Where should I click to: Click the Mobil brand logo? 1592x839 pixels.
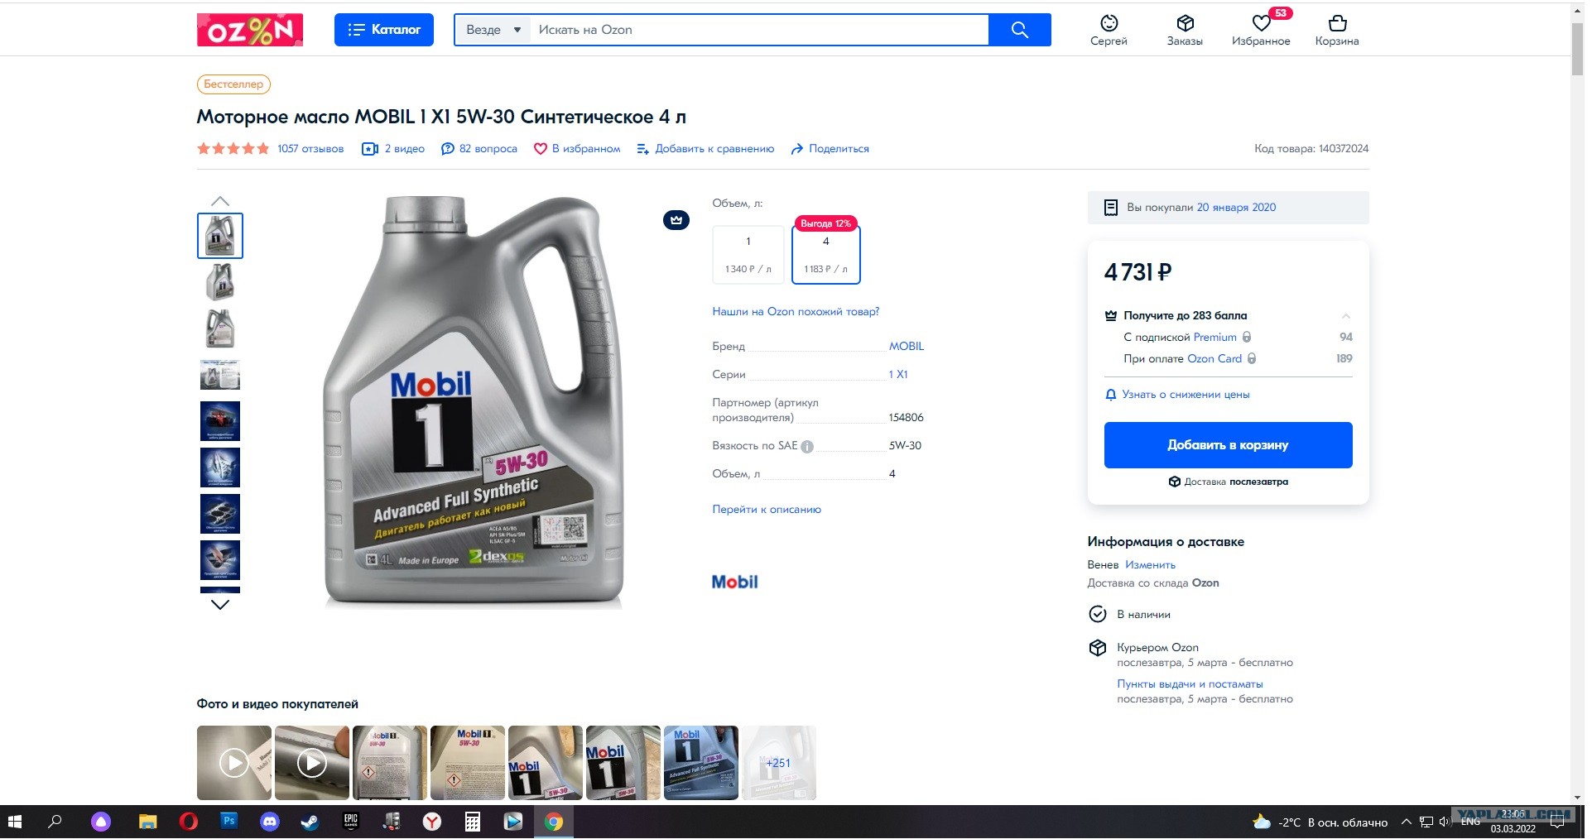coord(735,582)
